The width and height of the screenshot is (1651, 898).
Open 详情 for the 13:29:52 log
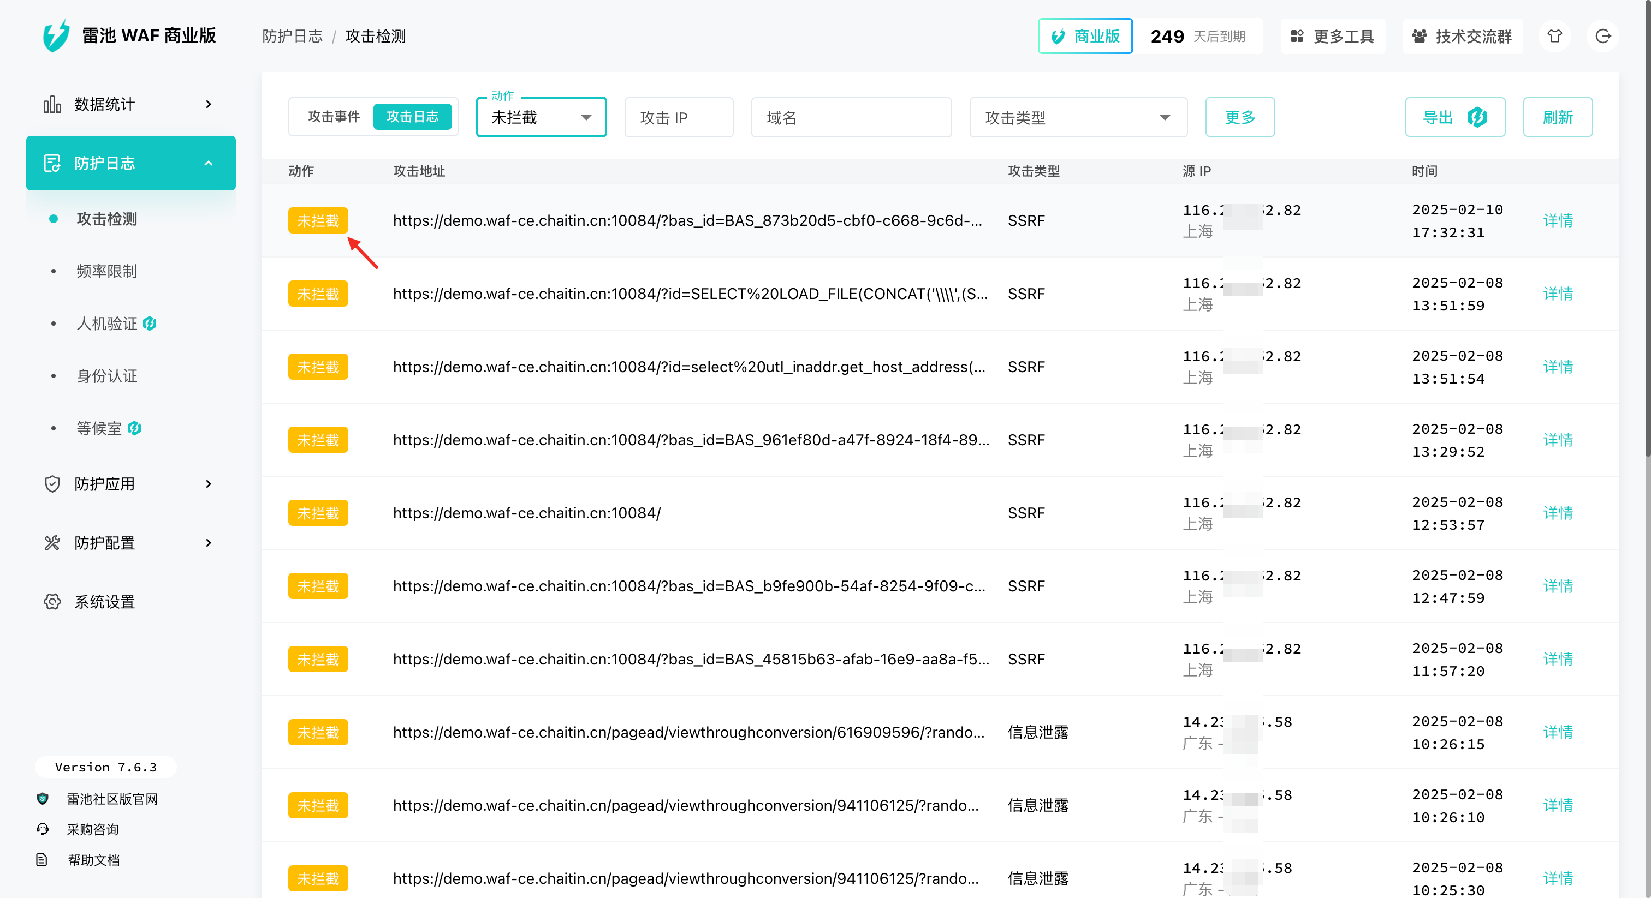coord(1558,439)
